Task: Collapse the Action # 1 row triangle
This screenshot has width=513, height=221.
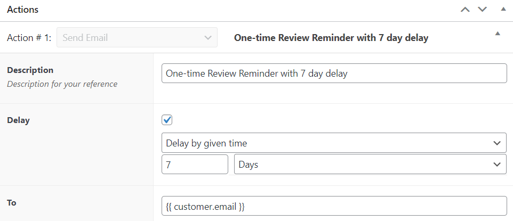Action: coord(498,34)
